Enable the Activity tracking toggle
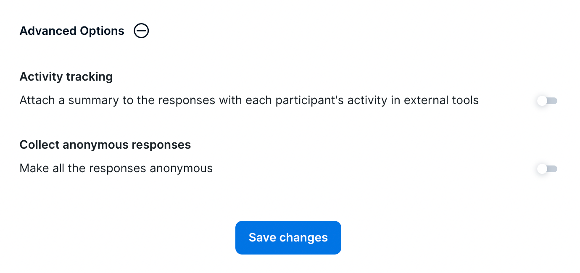580x273 pixels. click(x=547, y=101)
